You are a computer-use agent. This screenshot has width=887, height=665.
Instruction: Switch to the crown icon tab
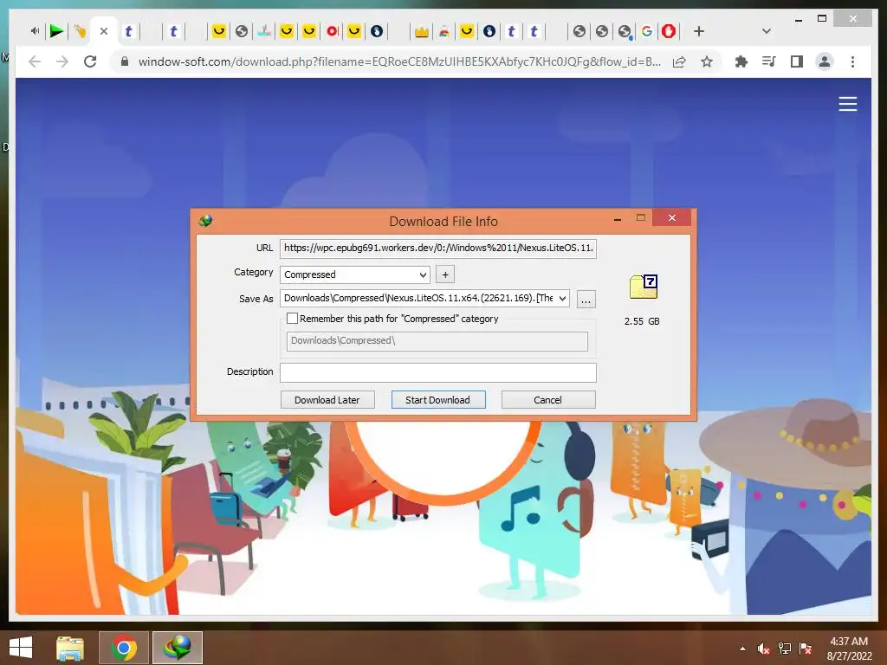coord(422,32)
